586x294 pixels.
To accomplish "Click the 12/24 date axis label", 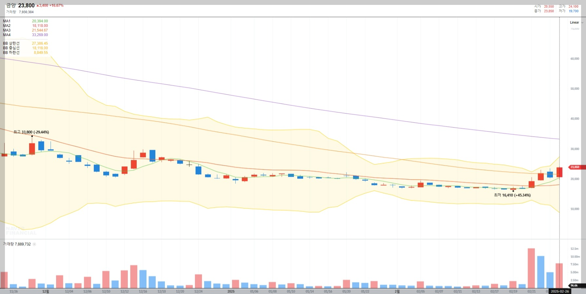I will pos(198,291).
